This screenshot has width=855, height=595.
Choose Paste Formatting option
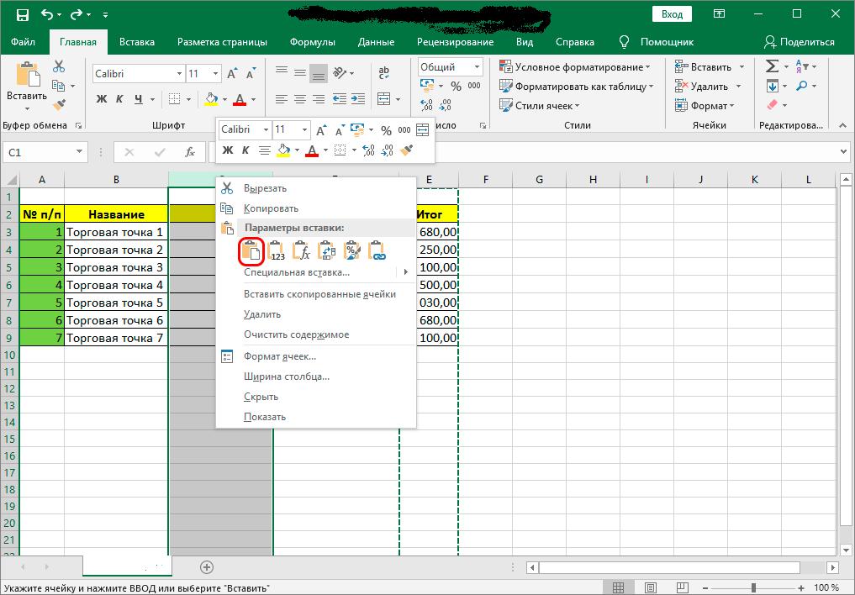351,251
